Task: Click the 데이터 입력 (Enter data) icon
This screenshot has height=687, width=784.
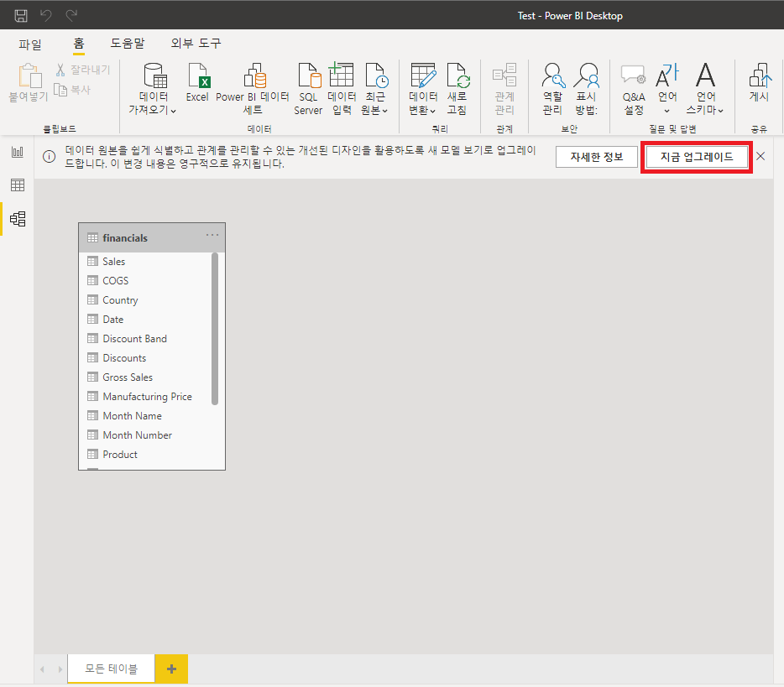Action: point(341,75)
